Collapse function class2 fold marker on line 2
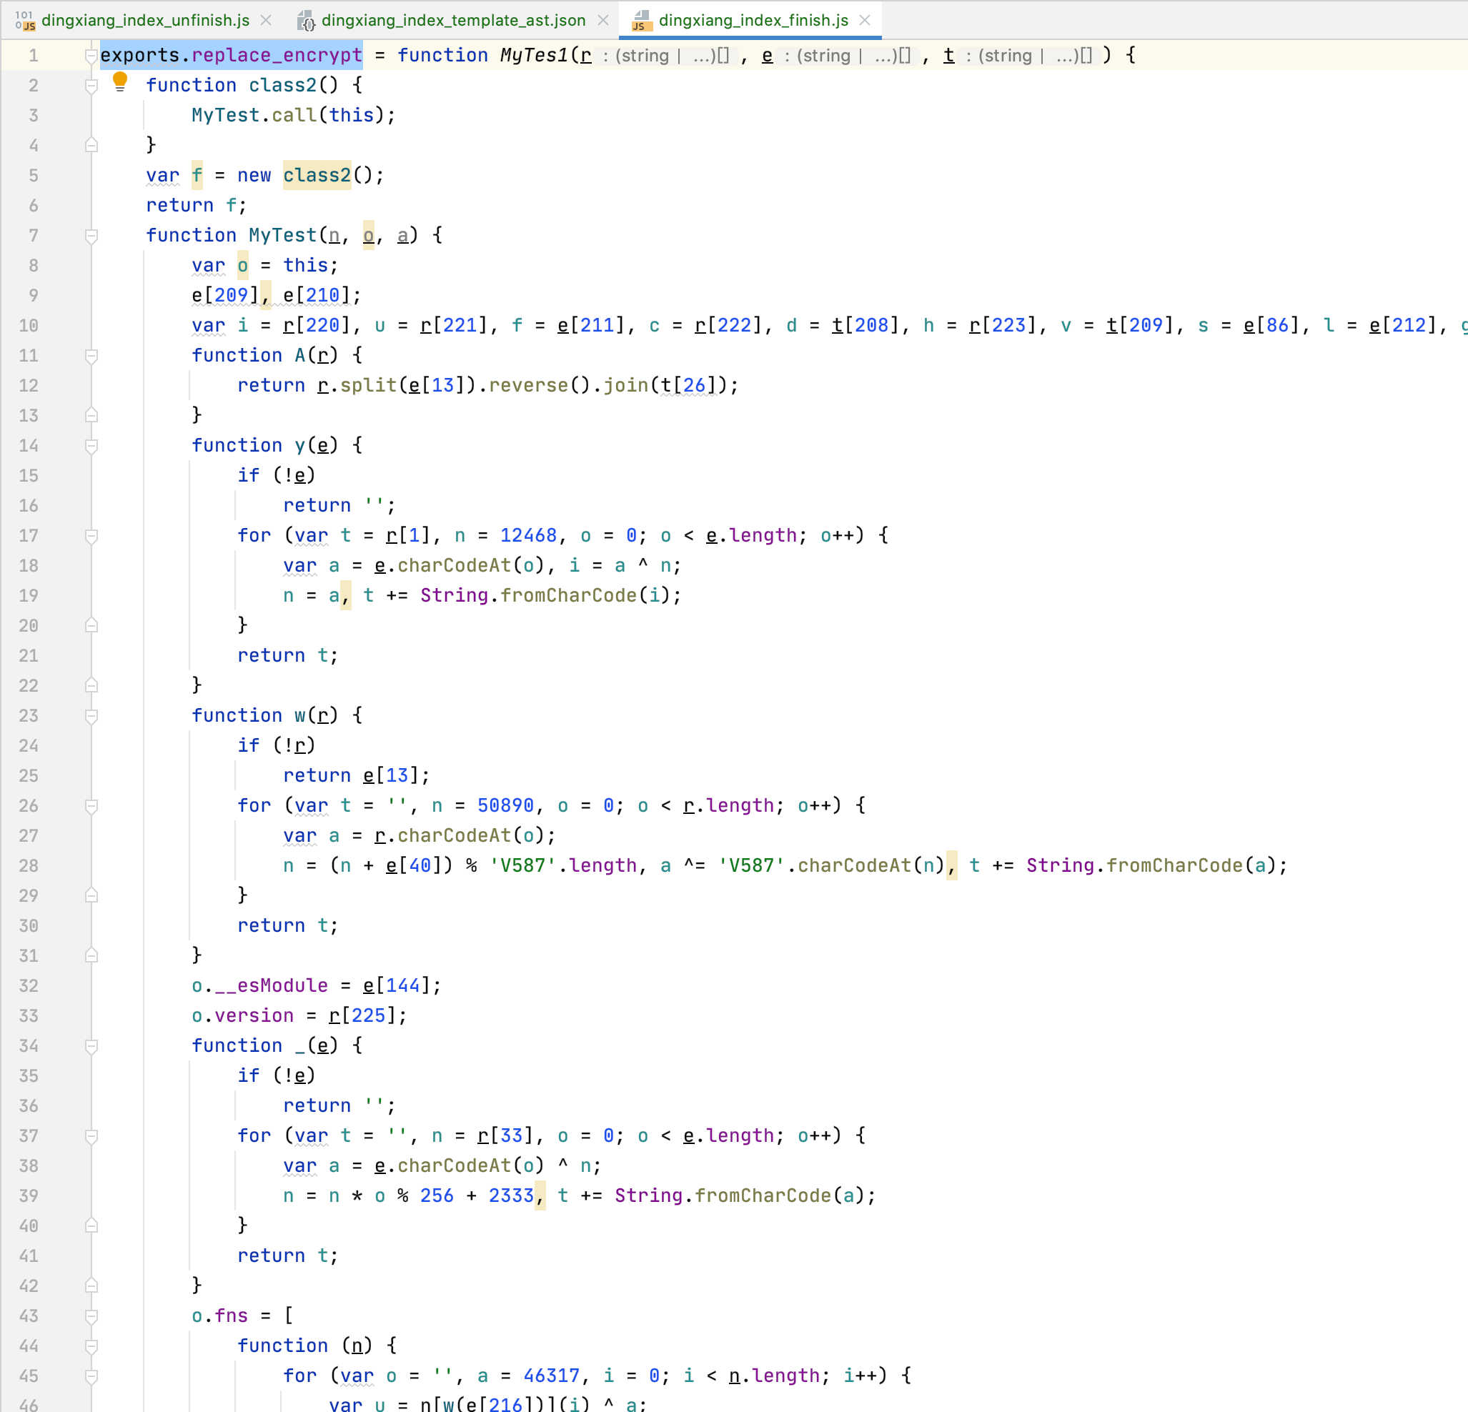This screenshot has width=1468, height=1412. click(91, 86)
